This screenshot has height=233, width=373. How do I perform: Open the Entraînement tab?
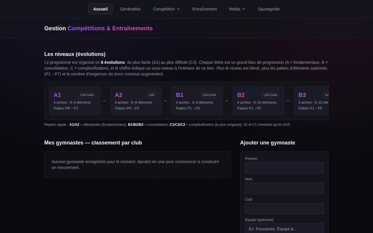pyautogui.click(x=205, y=9)
